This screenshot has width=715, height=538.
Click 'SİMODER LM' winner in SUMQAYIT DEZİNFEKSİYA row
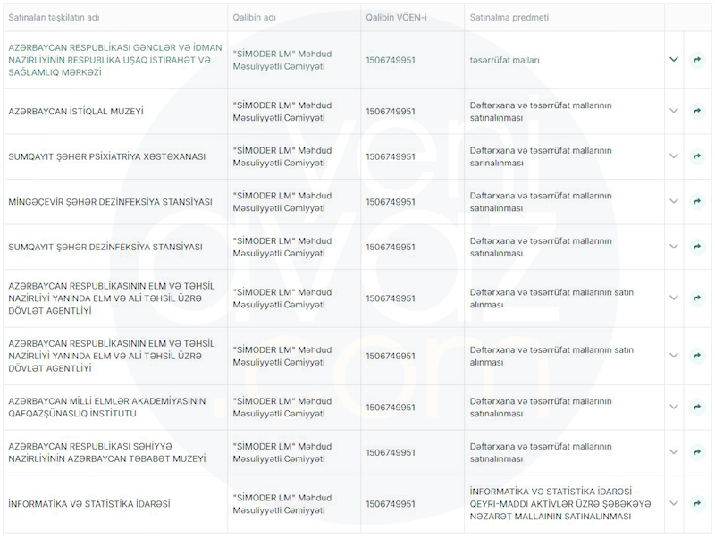click(282, 247)
